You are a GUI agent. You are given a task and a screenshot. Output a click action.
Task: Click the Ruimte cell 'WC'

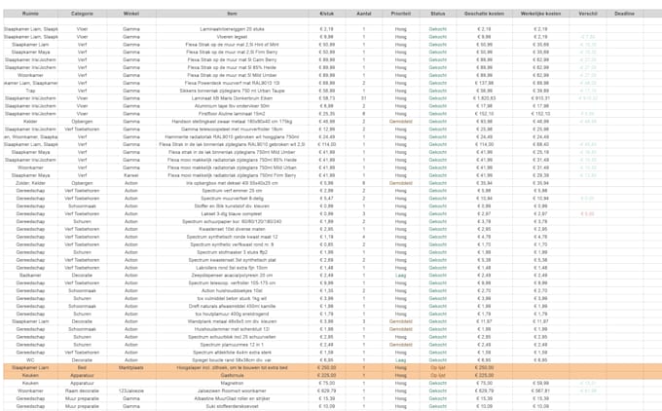click(x=30, y=360)
